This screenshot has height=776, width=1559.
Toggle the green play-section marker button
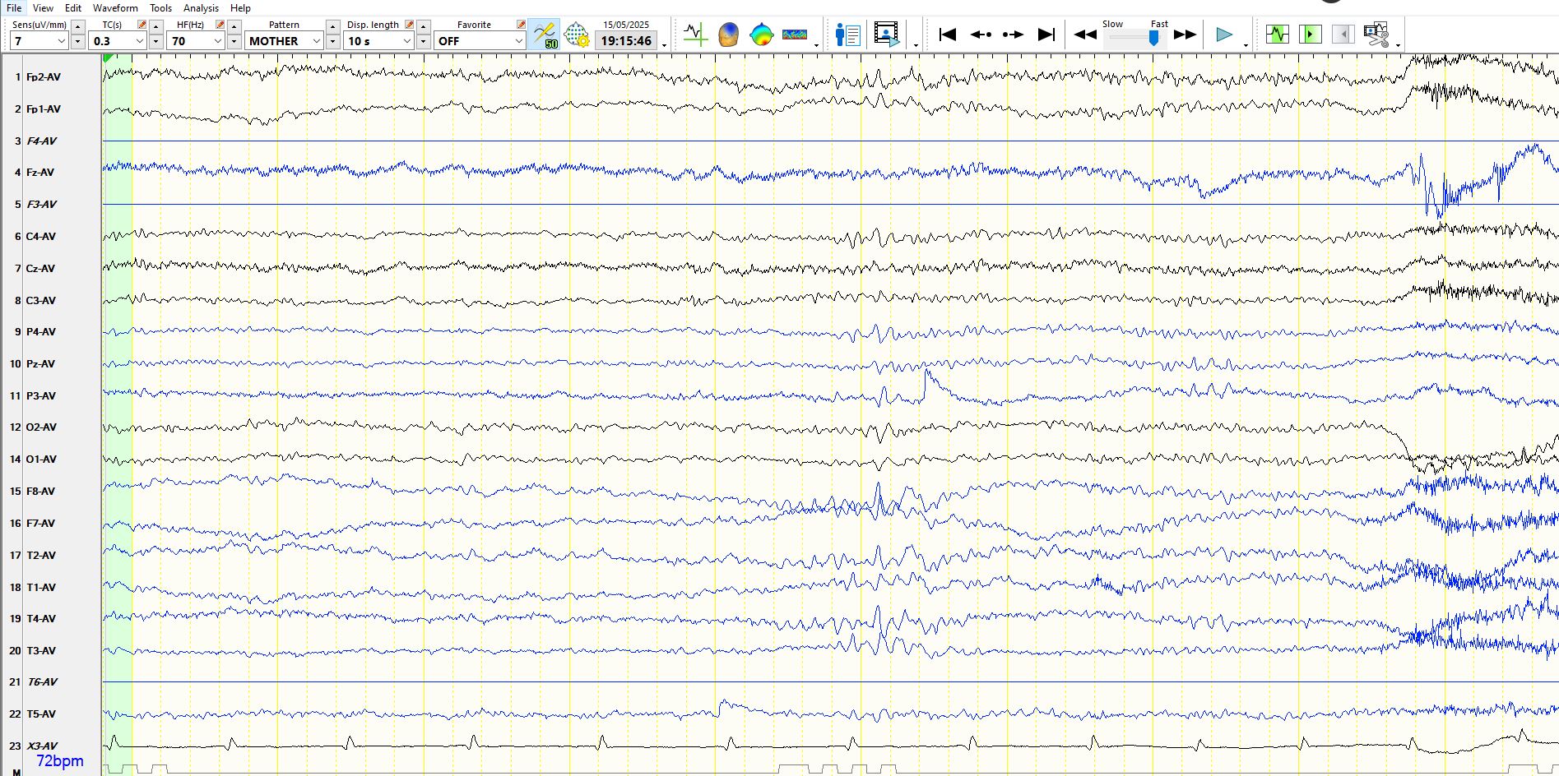point(1310,35)
